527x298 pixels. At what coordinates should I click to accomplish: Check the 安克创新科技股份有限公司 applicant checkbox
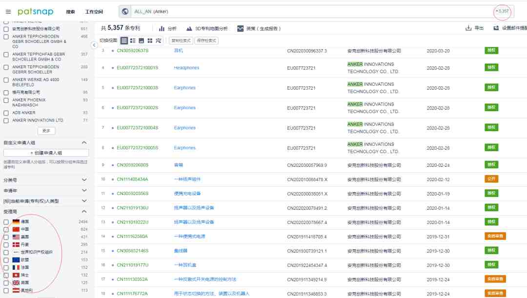6,29
